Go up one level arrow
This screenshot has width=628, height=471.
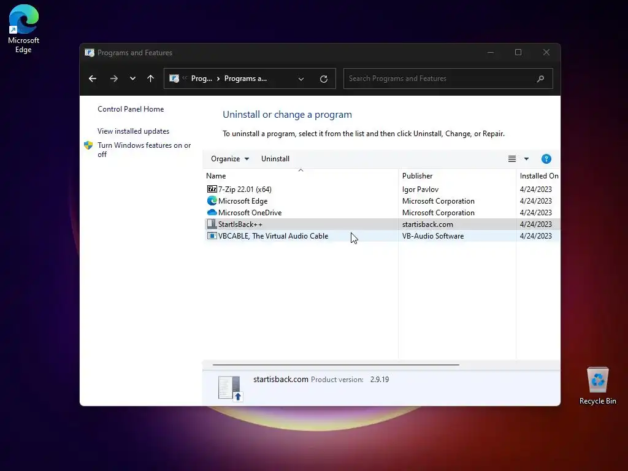(151, 78)
